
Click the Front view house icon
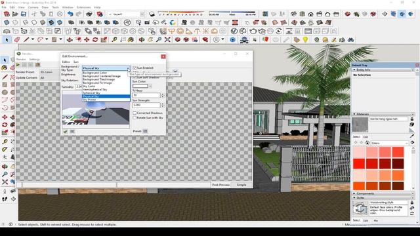310,14
